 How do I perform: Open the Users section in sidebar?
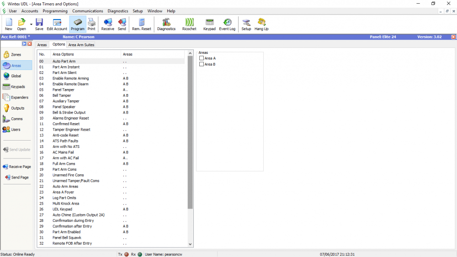16,130
